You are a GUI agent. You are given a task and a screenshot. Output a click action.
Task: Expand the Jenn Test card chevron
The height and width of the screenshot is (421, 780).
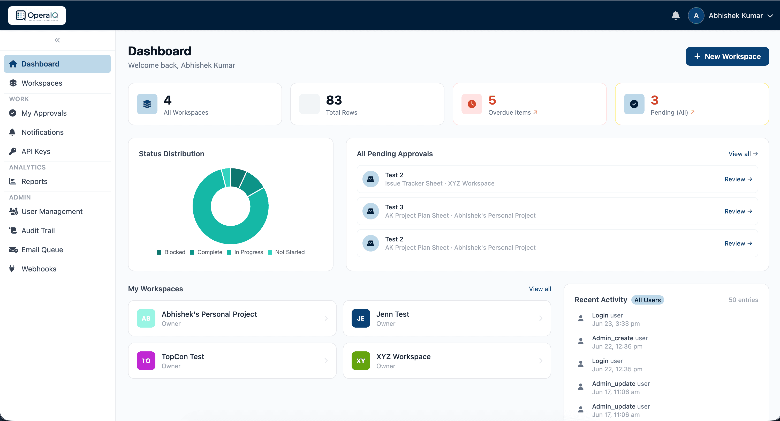click(x=541, y=318)
